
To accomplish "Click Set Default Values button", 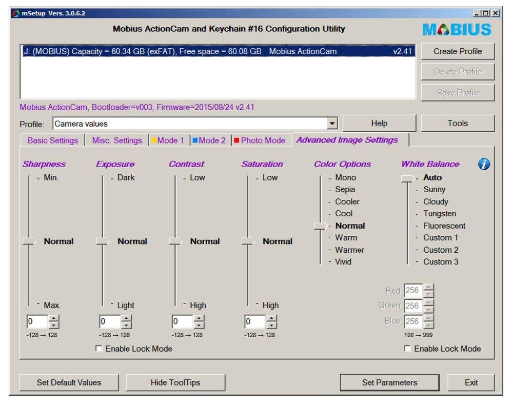I will (x=69, y=382).
